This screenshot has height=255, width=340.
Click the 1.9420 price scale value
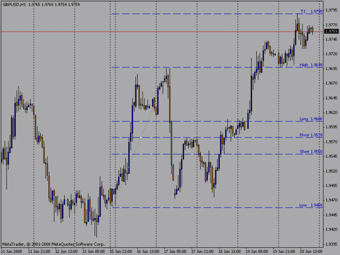(331, 229)
